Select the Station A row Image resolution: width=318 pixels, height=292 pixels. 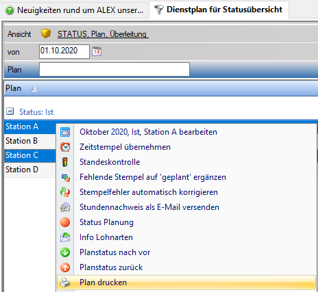point(30,127)
